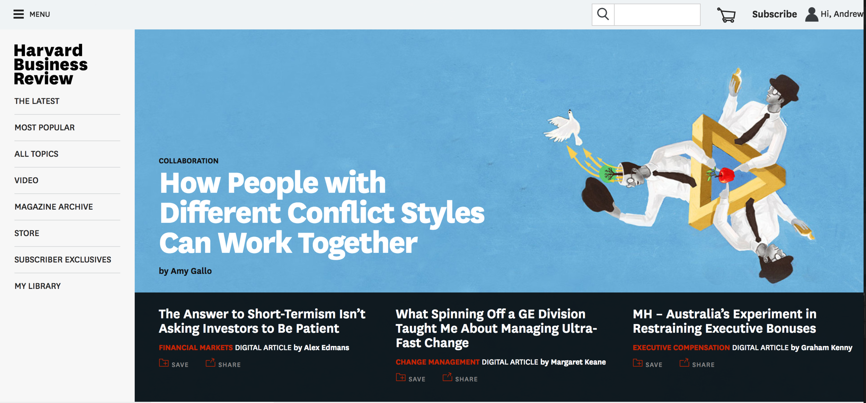Click the Financial Markets topic tag

tap(196, 348)
